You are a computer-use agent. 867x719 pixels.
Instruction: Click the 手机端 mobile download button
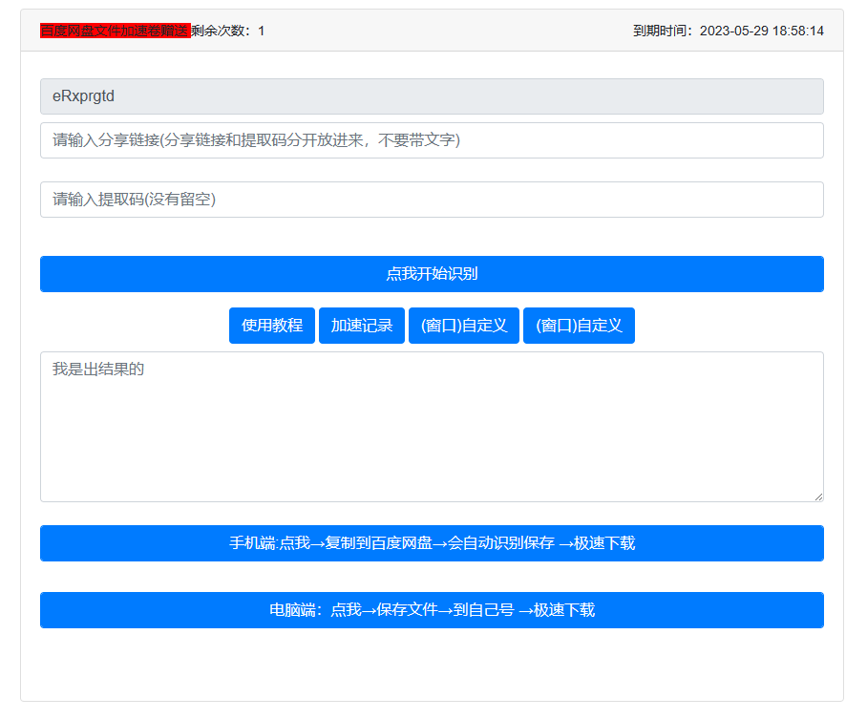[431, 543]
